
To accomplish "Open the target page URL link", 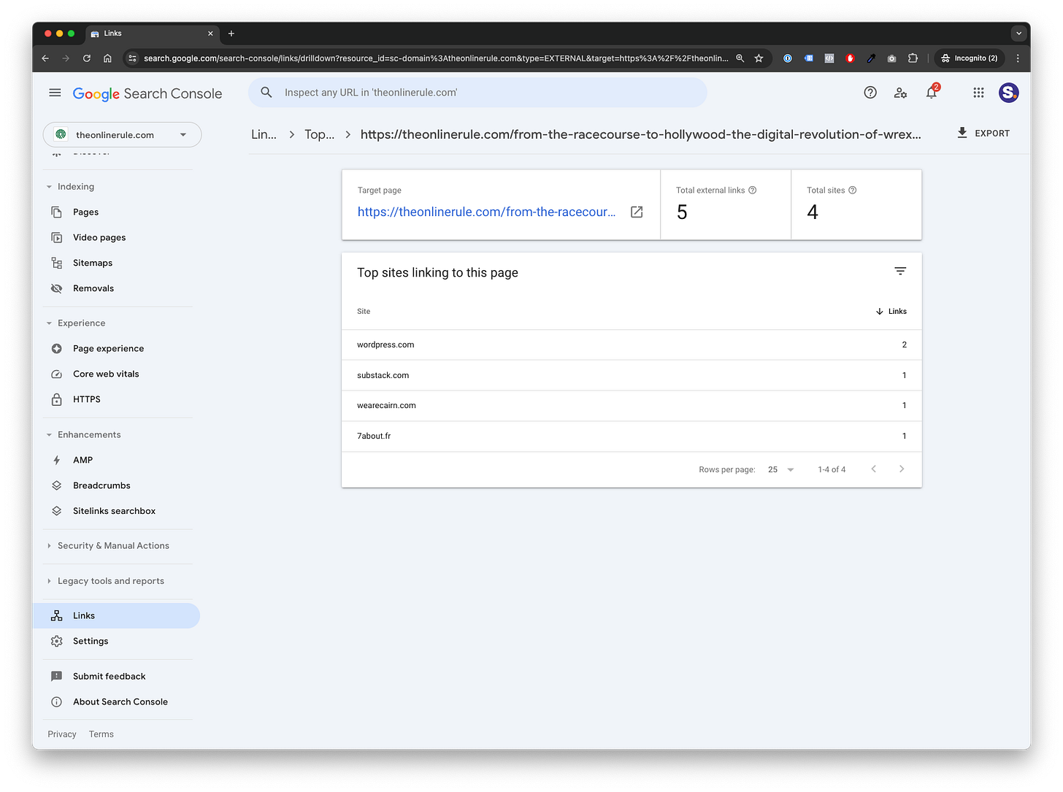I will (486, 212).
